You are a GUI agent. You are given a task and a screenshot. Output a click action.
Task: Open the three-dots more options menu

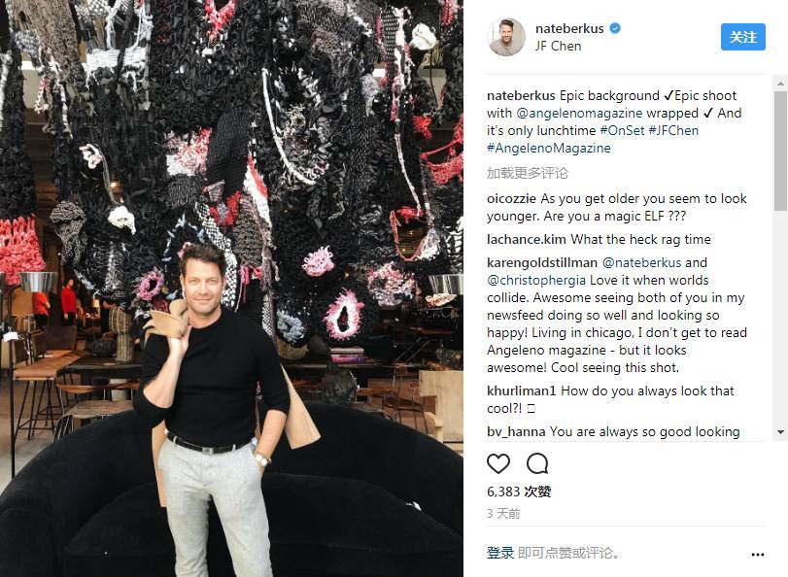(x=758, y=555)
